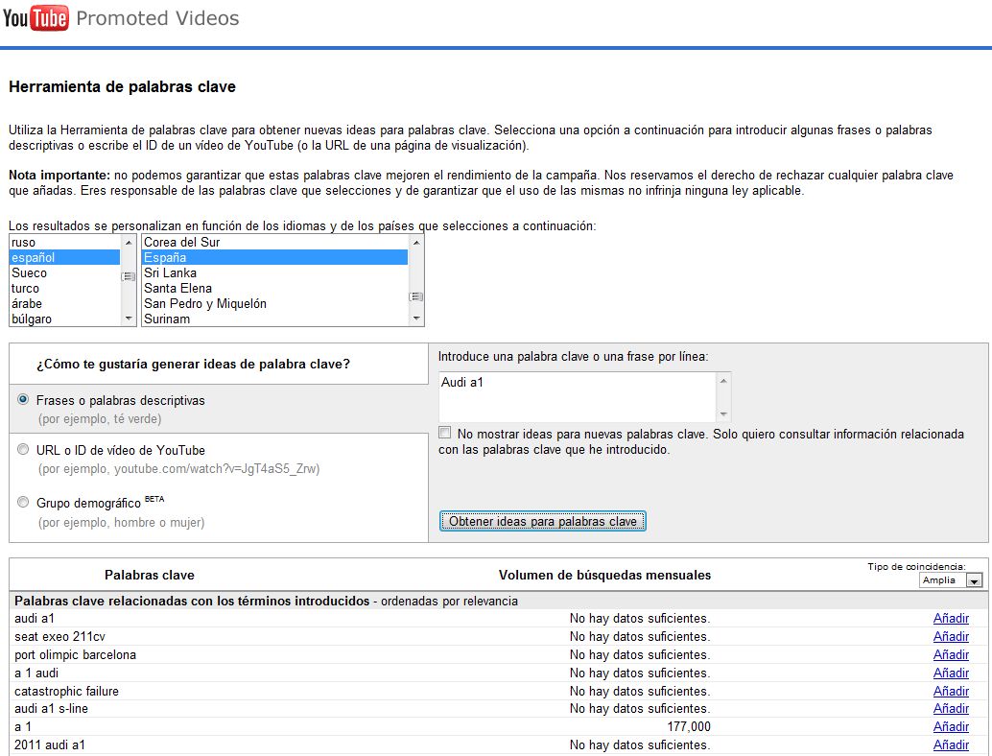The image size is (992, 756).
Task: Select 'búlgaro' in the language list
Action: tap(64, 319)
